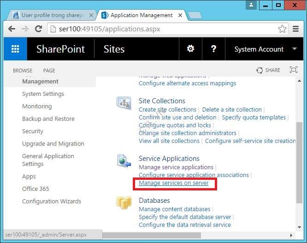
Task: Click the Service Applications icon
Action: click(124, 161)
